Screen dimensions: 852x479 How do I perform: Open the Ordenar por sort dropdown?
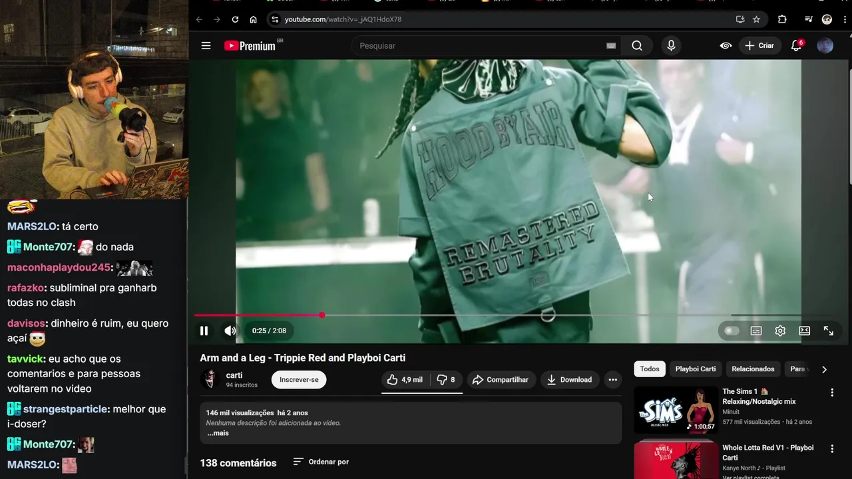[321, 462]
